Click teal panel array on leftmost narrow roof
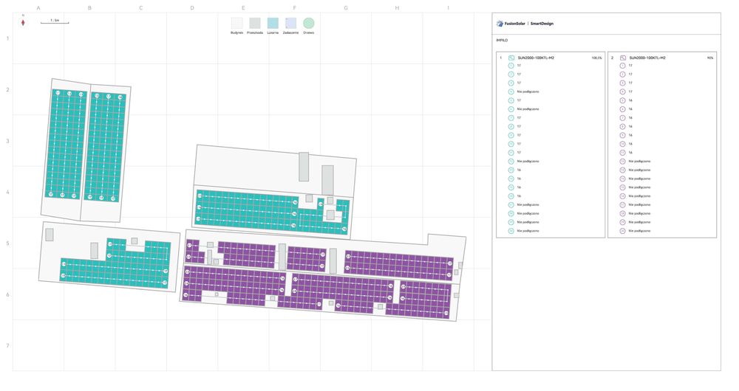Screen dimensions: 739x391 (66, 144)
